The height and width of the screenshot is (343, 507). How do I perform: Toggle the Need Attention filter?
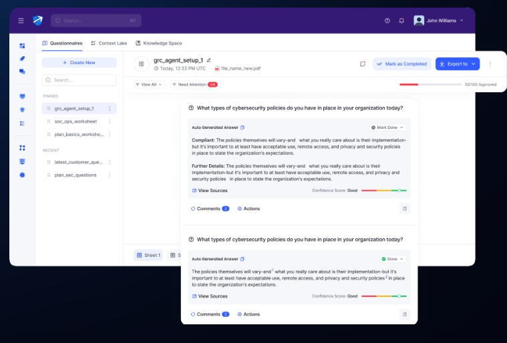[194, 85]
